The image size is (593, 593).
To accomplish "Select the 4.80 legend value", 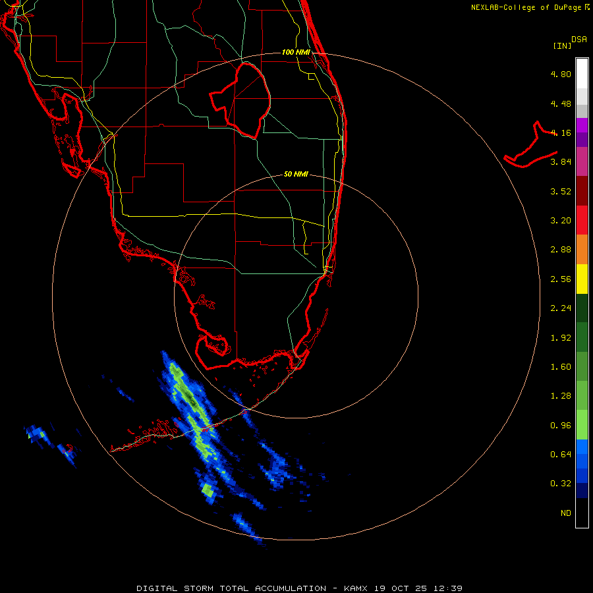I will pyautogui.click(x=561, y=74).
